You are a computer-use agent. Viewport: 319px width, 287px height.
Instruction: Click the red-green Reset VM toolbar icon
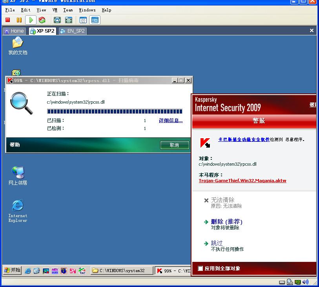(x=42, y=20)
